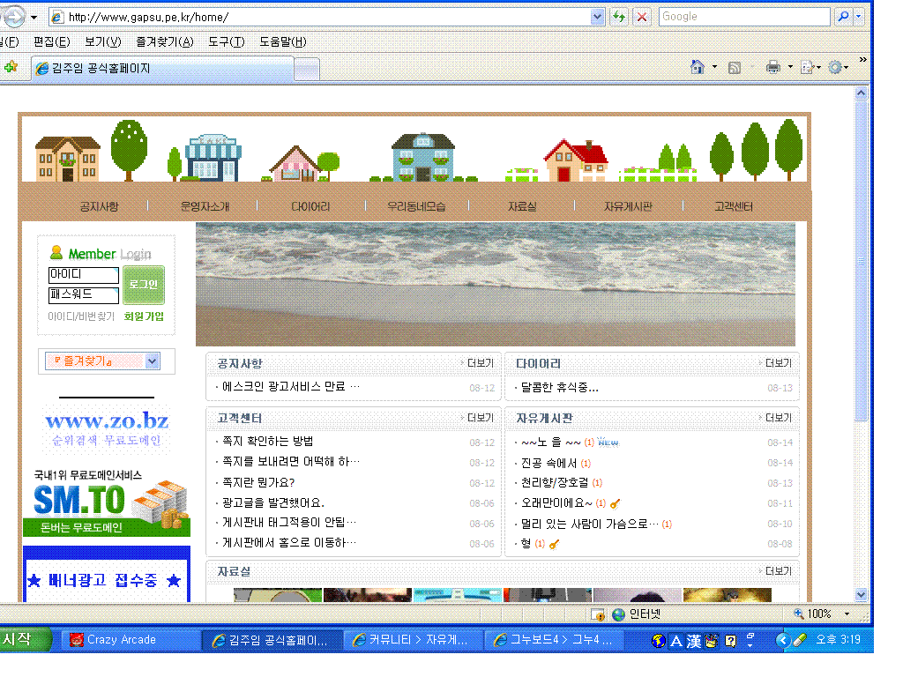Toggle the Korean/English IME 'A' indicator
This screenshot has width=903, height=677.
tap(676, 641)
